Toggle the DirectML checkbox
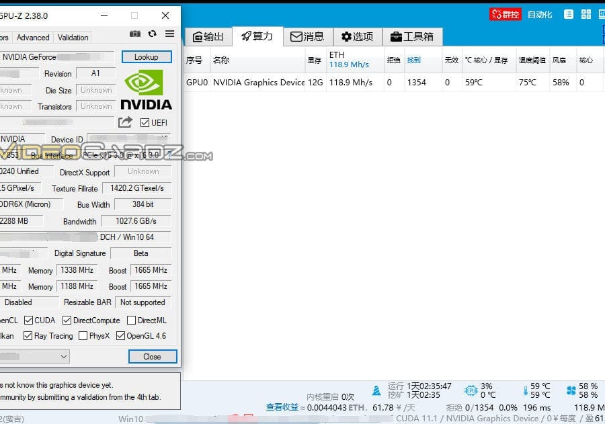This screenshot has width=605, height=424. click(x=131, y=321)
